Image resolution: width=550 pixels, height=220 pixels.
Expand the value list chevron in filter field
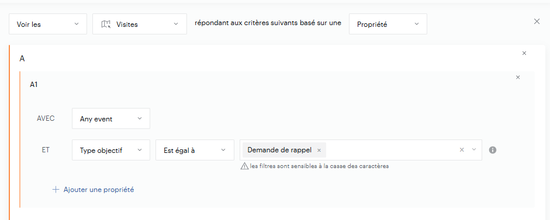[474, 149]
